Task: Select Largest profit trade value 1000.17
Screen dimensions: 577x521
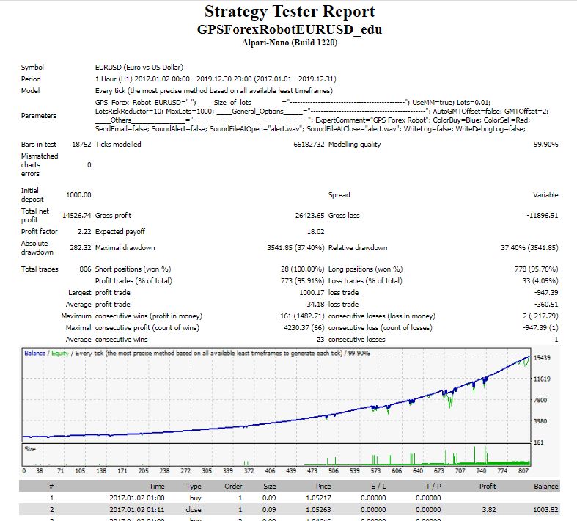Action: pos(312,293)
